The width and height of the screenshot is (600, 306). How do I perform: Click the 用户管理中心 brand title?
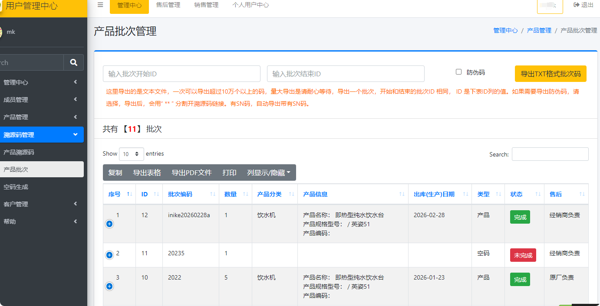tap(31, 6)
